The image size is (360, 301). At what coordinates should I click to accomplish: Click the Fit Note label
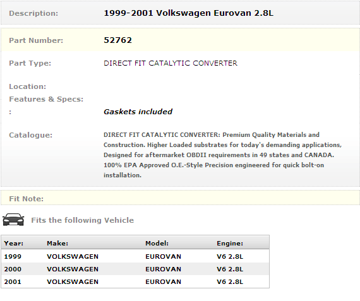[x=26, y=199]
